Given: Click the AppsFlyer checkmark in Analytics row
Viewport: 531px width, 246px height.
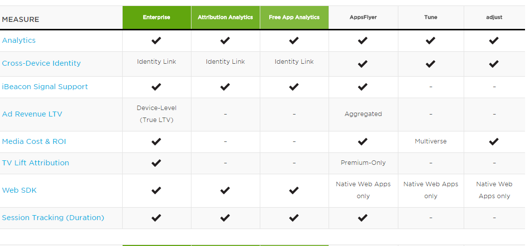Looking at the screenshot, I should 363,40.
